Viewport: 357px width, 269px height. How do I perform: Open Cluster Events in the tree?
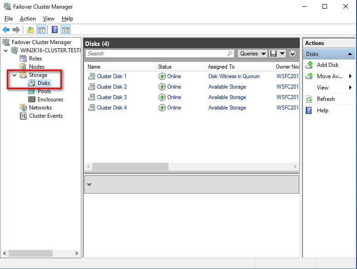[x=45, y=116]
